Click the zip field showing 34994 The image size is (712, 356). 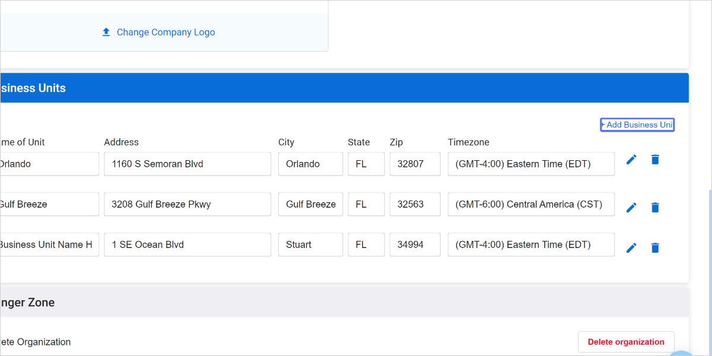[x=414, y=244]
